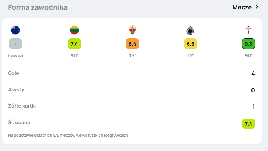
Task: Select the Lithuania flag icon
Action: point(74,30)
